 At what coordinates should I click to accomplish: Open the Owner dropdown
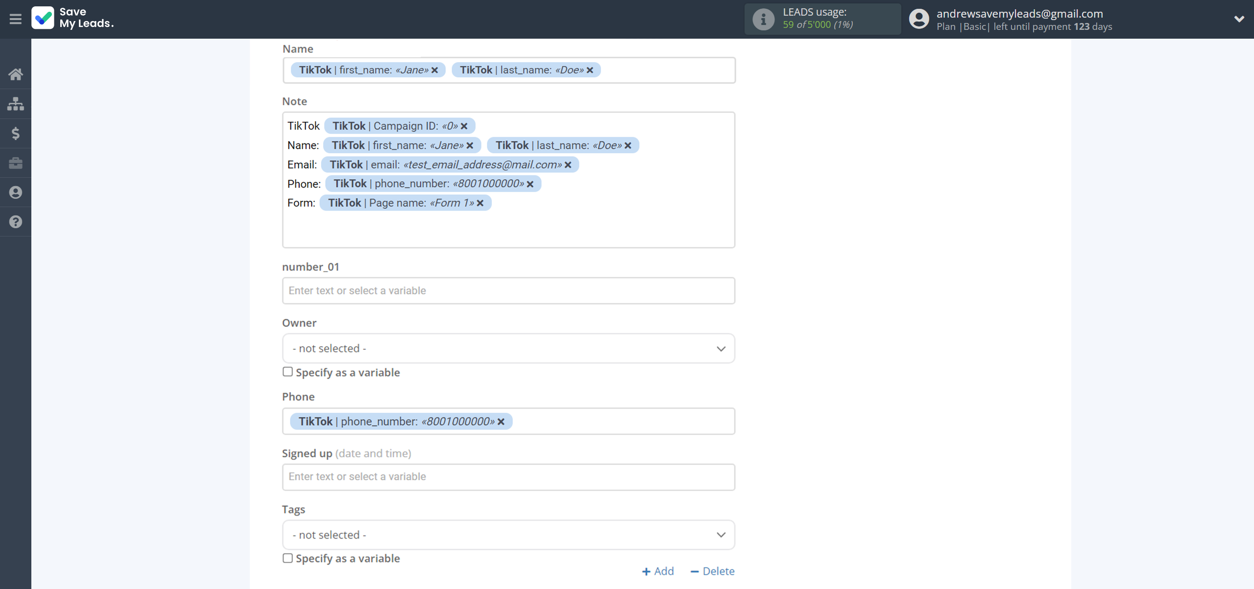click(x=508, y=349)
